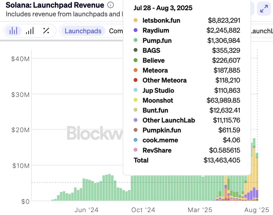This screenshot has width=273, height=215.
Task: Click the Meteora label in tooltip
Action: (x=155, y=70)
